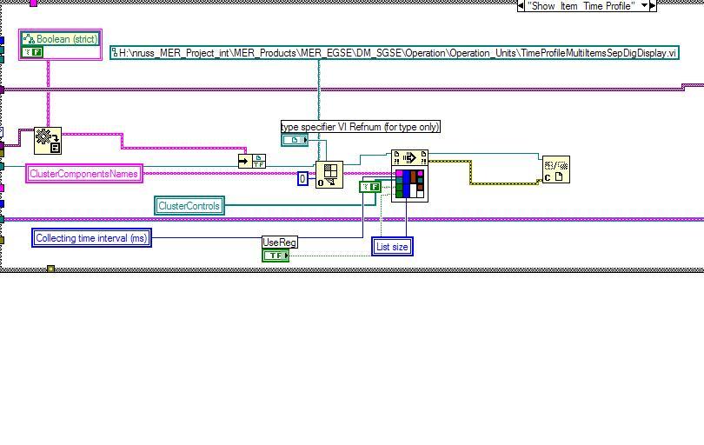Toggle the F boolean constant near connector pane
Image resolution: width=704 pixels, height=445 pixels.
click(x=370, y=187)
